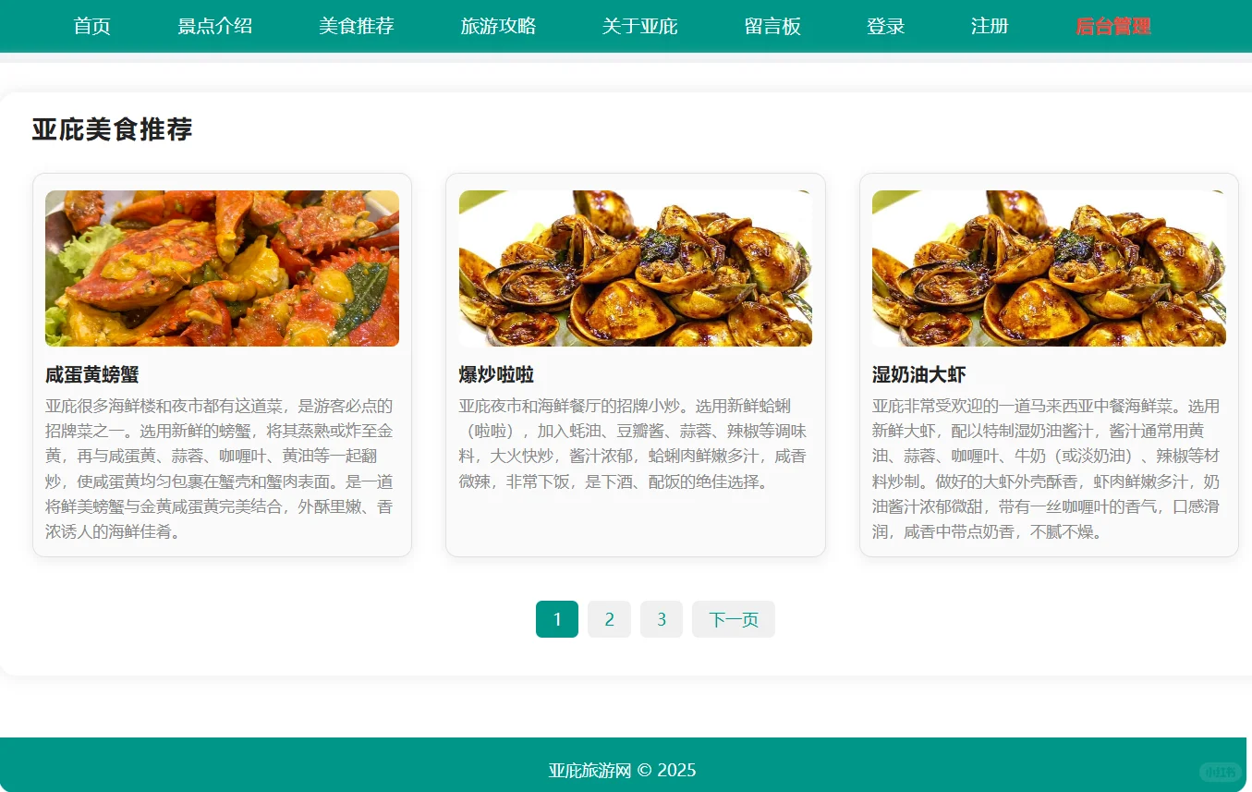
Task: Go to page 2 of food recommendations
Action: [609, 619]
